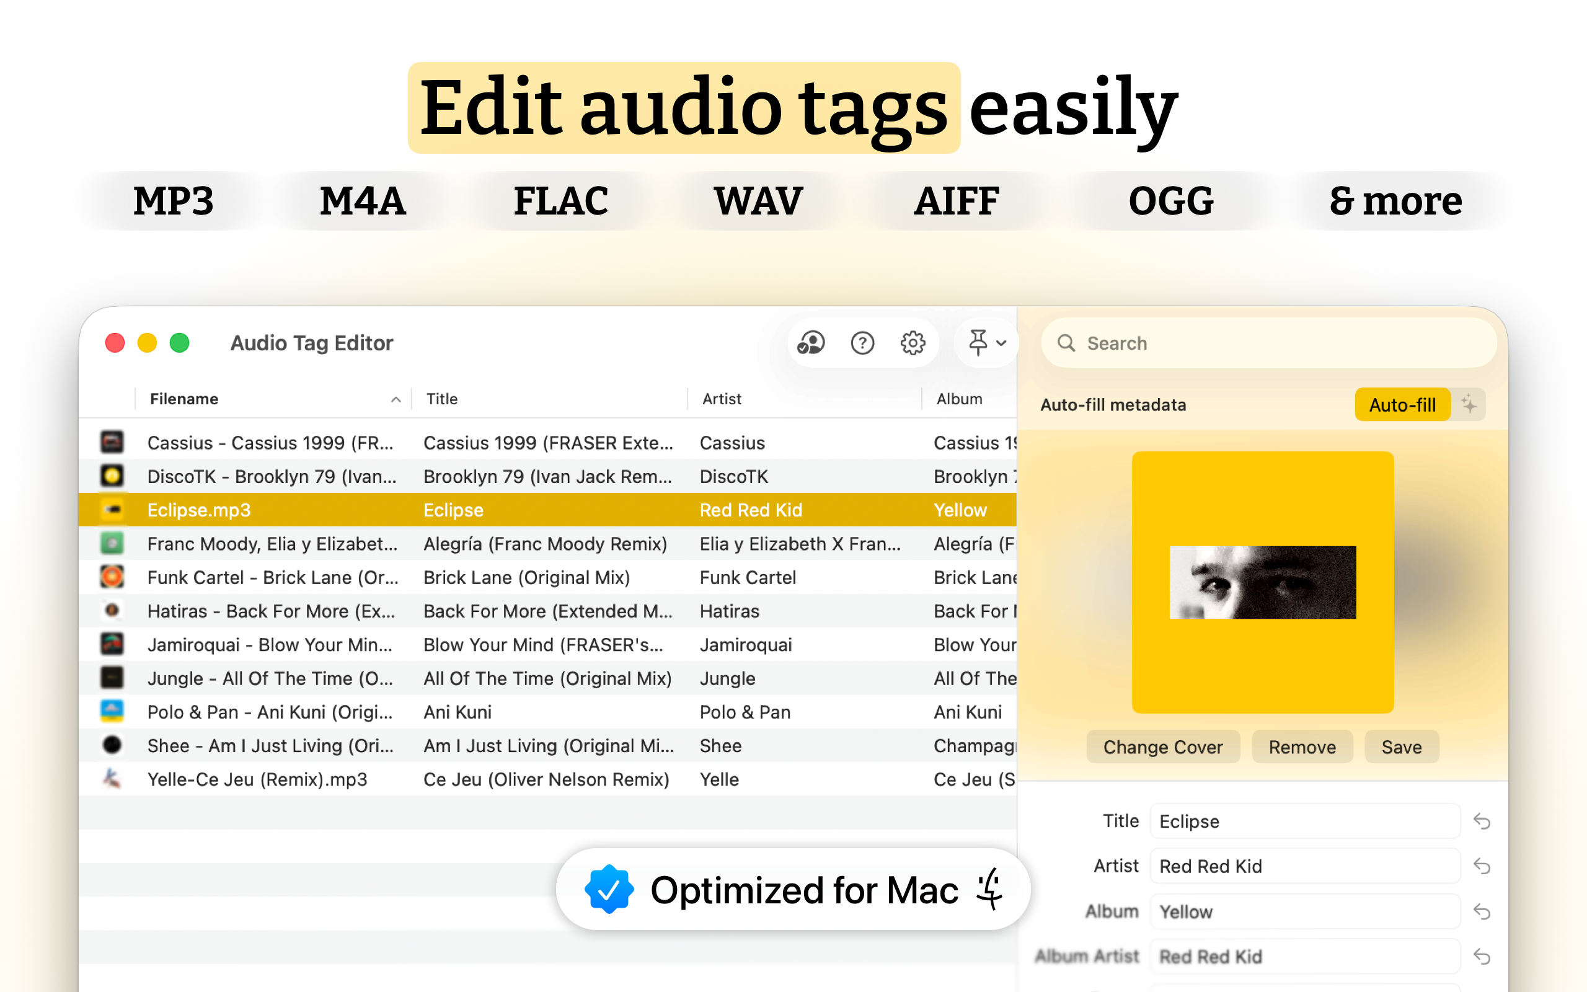The height and width of the screenshot is (992, 1587).
Task: Edit the Artist field Red Red Kid
Action: point(1305,866)
